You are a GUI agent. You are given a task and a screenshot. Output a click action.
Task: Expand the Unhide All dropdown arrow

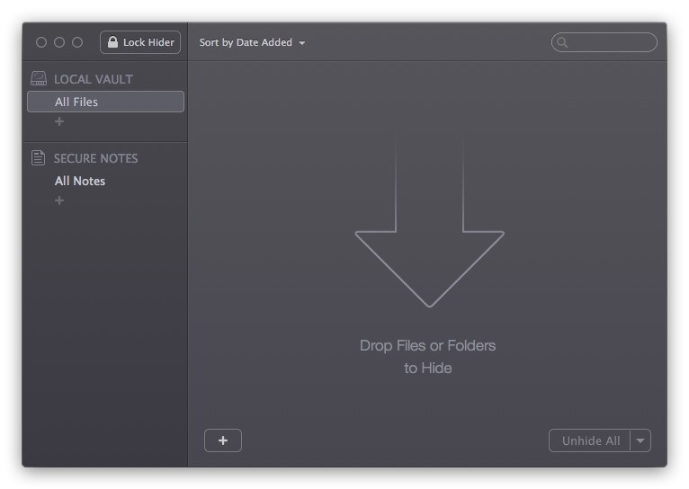pyautogui.click(x=640, y=440)
